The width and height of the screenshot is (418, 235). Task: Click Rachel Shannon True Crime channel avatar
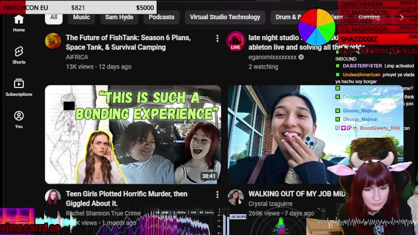(x=53, y=197)
